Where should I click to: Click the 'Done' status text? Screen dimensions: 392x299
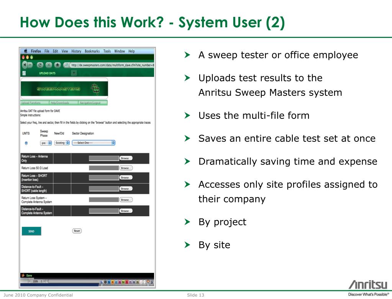pos(29,276)
